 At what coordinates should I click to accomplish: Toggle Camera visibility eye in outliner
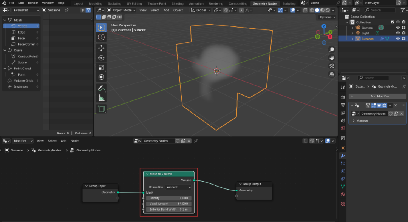398,28
